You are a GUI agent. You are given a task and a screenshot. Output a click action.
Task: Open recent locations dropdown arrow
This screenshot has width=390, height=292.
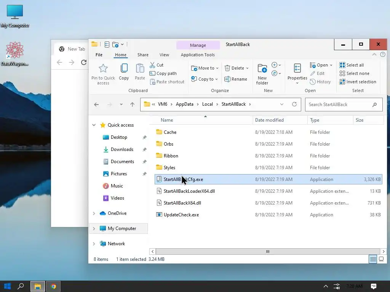click(121, 105)
